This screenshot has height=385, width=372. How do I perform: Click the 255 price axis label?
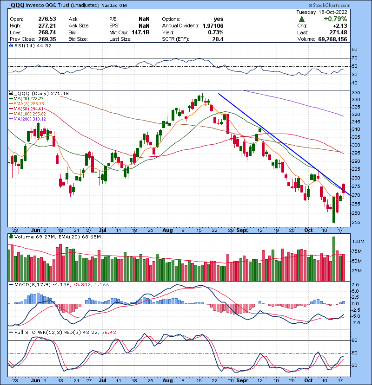tap(356, 223)
